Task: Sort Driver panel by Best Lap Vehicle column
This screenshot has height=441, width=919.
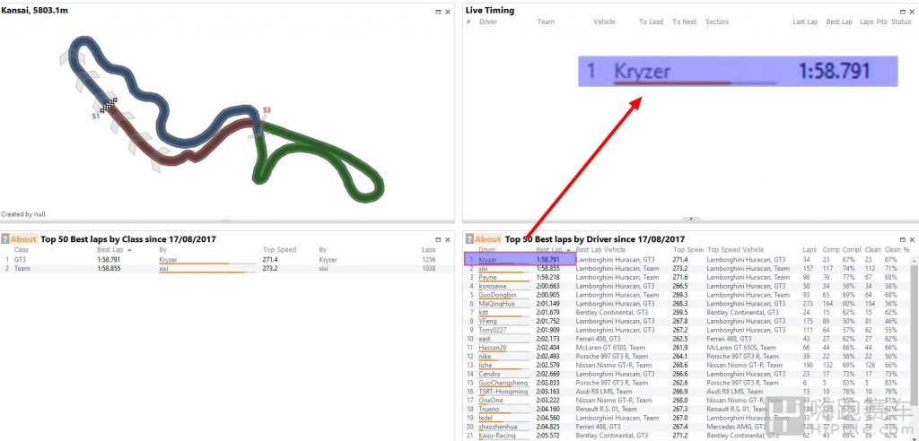Action: (x=601, y=250)
